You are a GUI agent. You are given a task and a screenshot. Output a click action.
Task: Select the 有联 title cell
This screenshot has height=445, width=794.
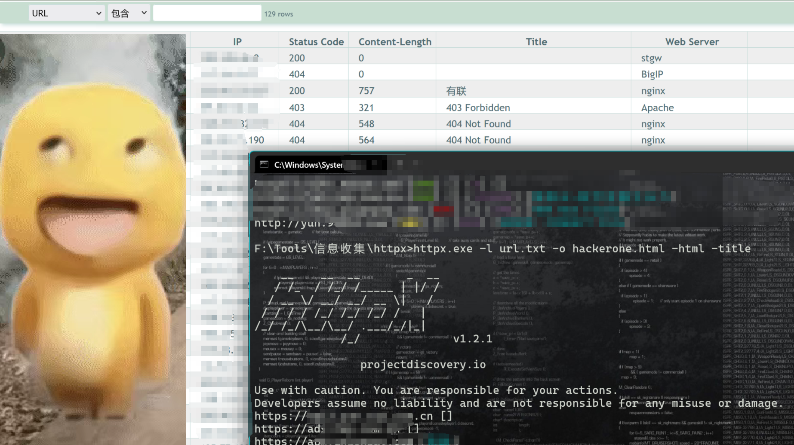[x=456, y=91]
